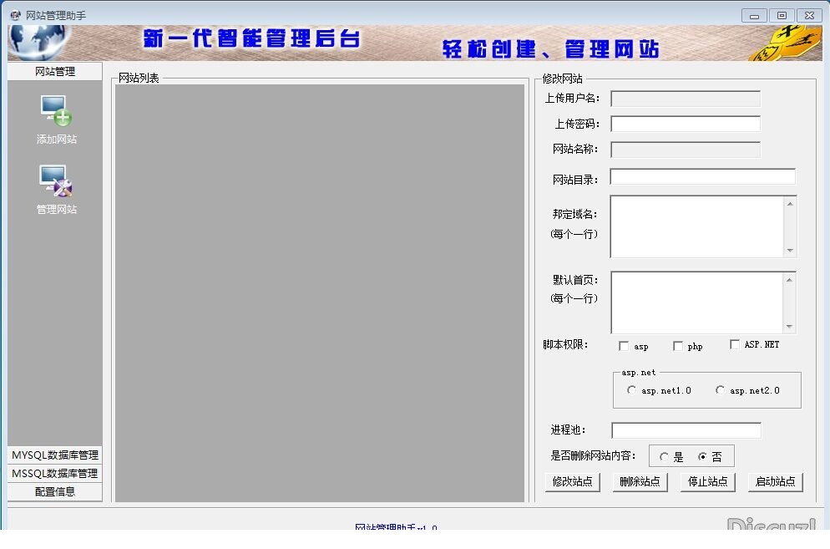Screen dimensions: 830x549
Task: Click the 启动站点 button
Action: tap(776, 481)
